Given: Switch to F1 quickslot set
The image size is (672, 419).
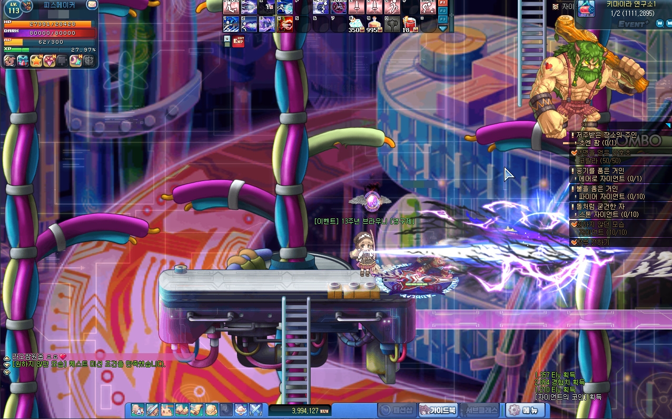Looking at the screenshot, I should (x=443, y=3).
